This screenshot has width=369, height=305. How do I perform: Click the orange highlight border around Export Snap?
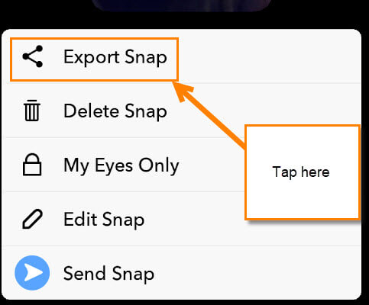(94, 39)
